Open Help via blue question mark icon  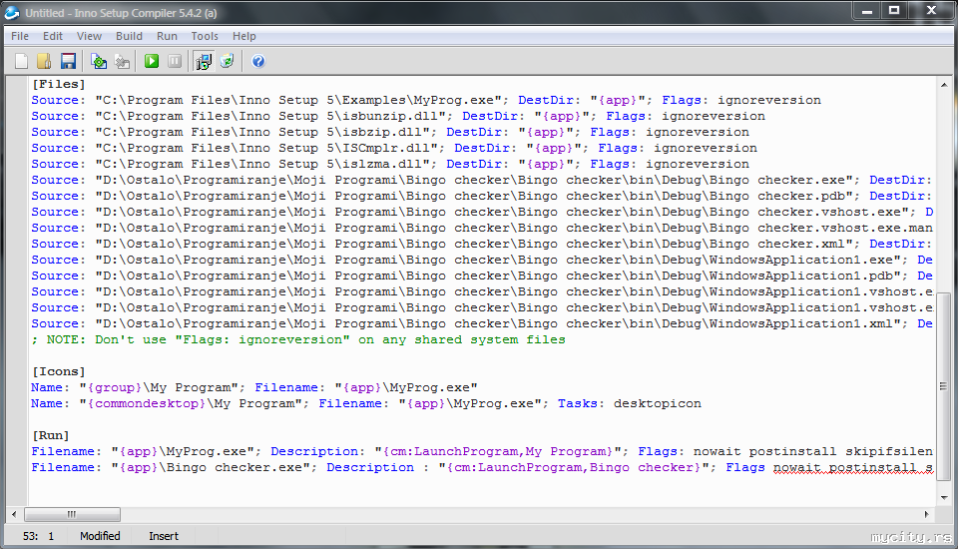(258, 62)
